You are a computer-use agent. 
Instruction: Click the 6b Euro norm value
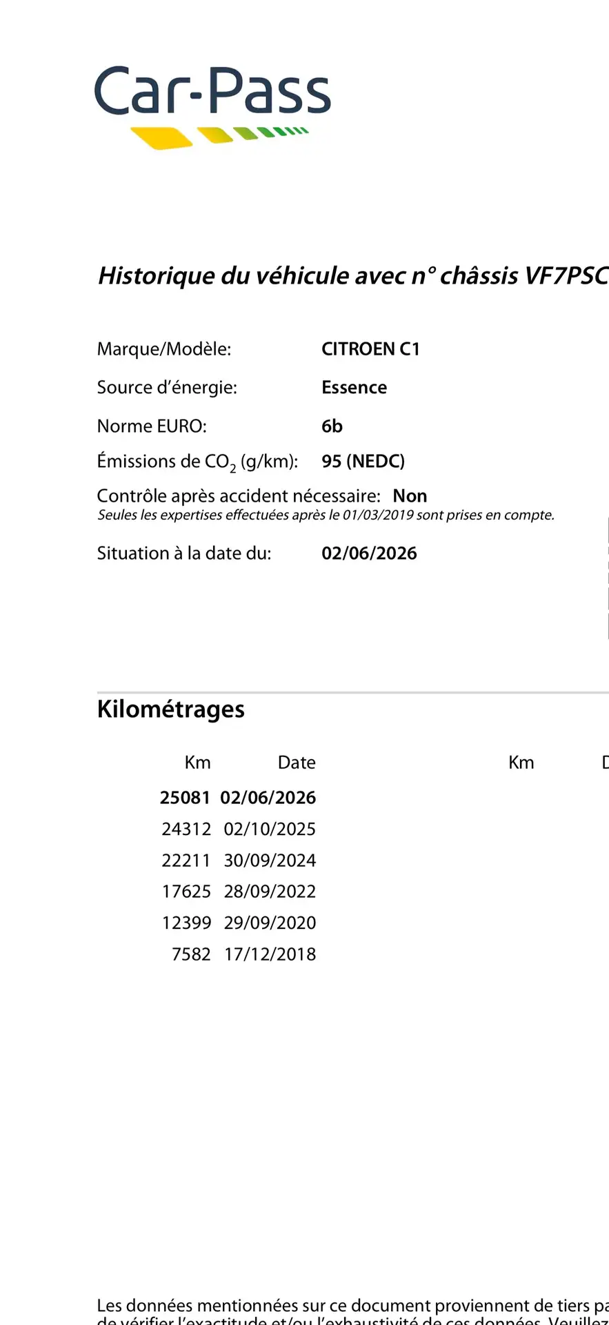click(x=332, y=426)
